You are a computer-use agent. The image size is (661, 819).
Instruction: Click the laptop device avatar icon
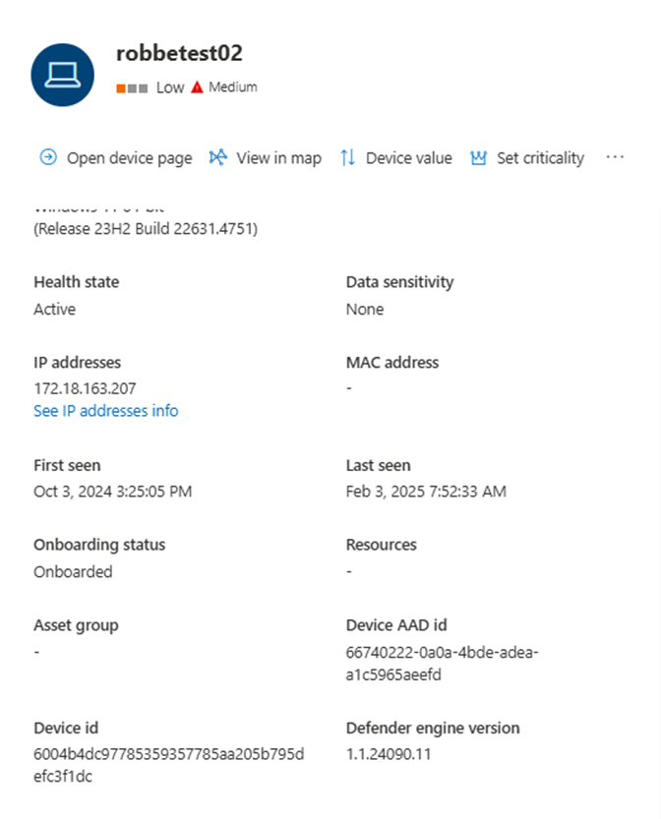63,74
